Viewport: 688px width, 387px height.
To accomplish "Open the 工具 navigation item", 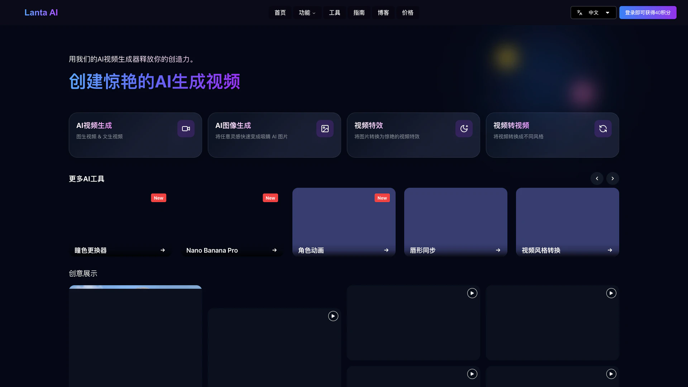I will (334, 13).
